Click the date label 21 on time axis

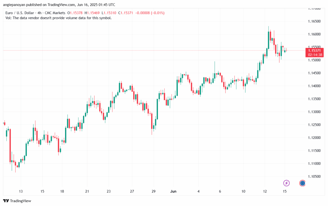tap(87, 191)
